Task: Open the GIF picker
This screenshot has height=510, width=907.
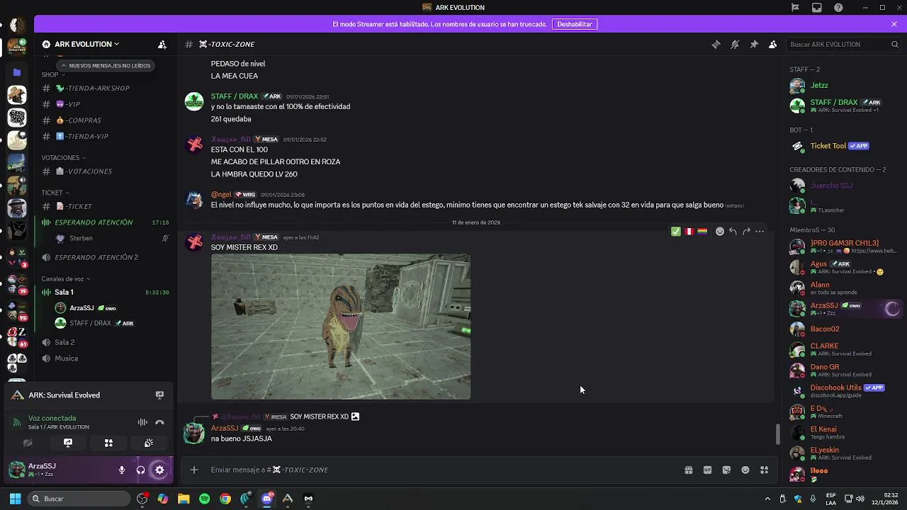Action: click(x=707, y=470)
